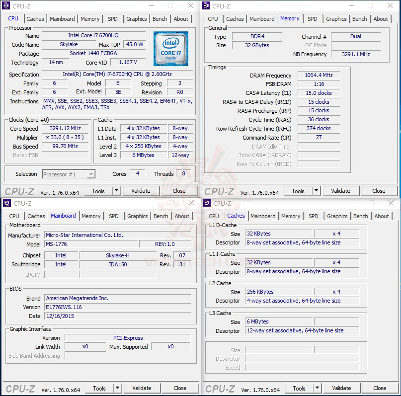This screenshot has width=401, height=396.
Task: Click Validate button in CPU window
Action: [141, 191]
